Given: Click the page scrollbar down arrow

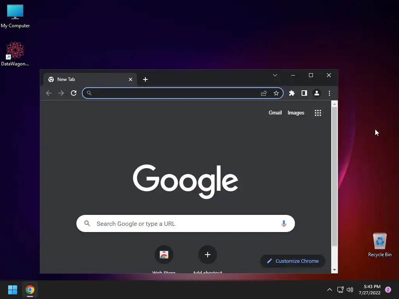Looking at the screenshot, I should point(334,270).
